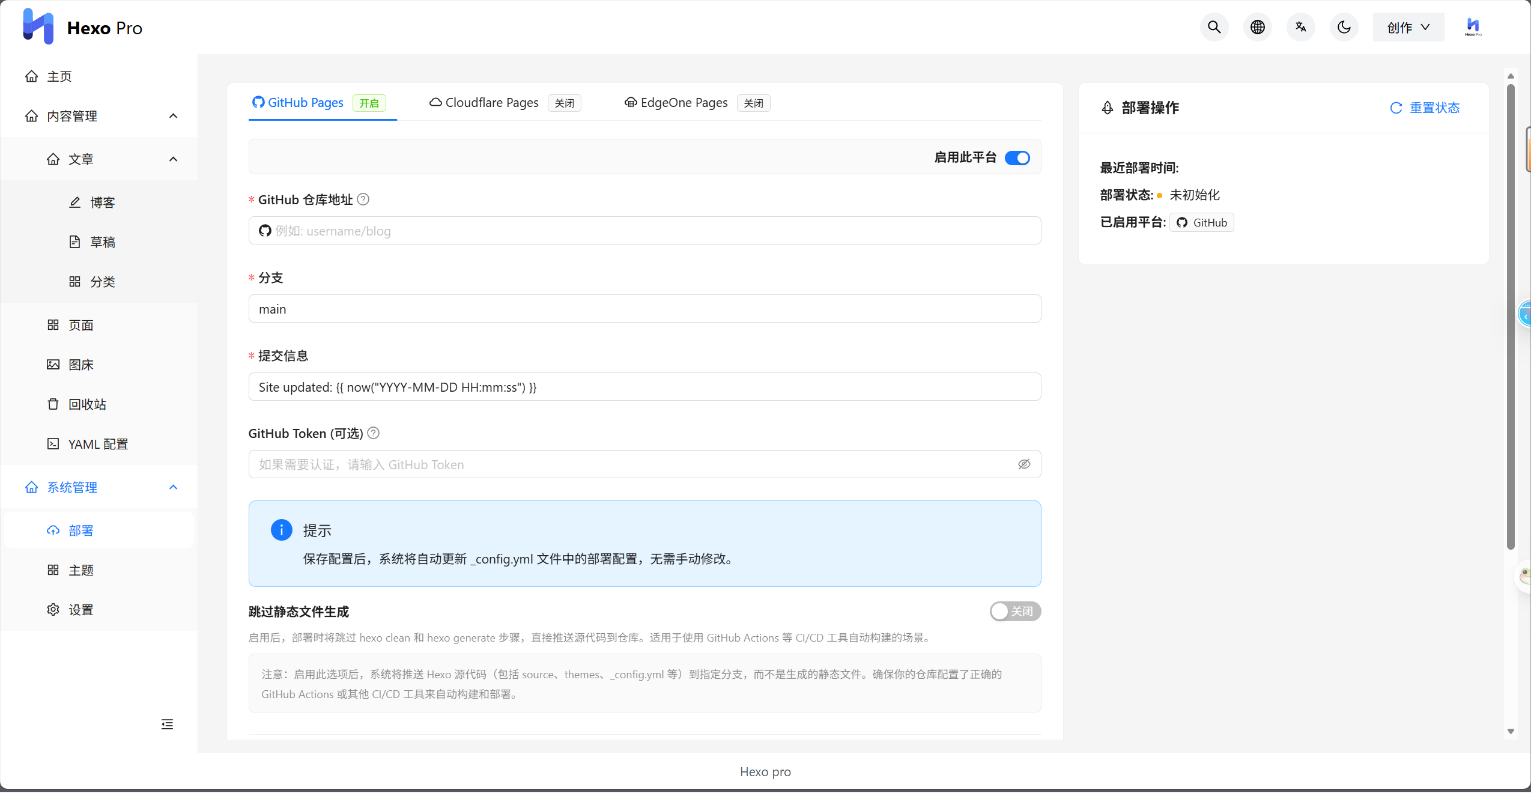1531x793 pixels.
Task: Click the document icon beside 草稿
Action: (x=74, y=242)
